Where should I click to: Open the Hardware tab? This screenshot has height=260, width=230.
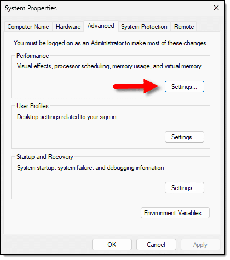click(x=68, y=27)
